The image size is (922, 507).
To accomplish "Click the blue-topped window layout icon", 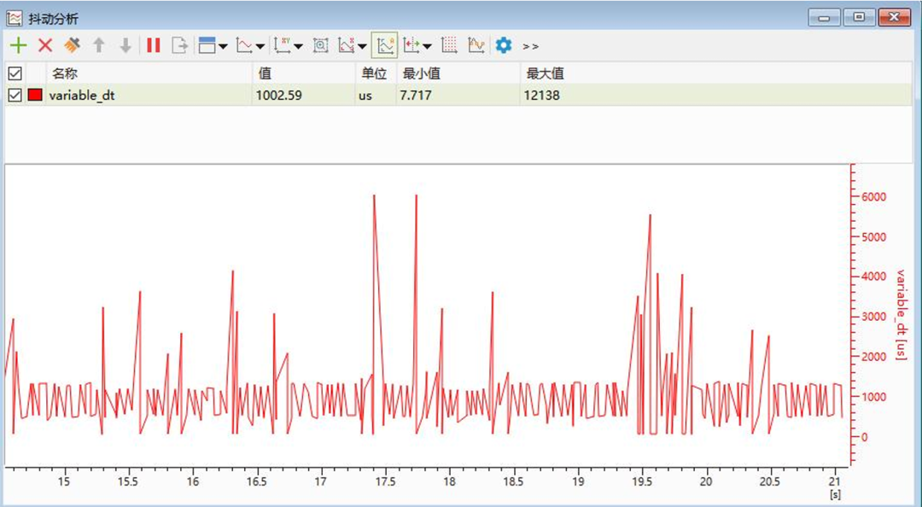I will (x=207, y=45).
